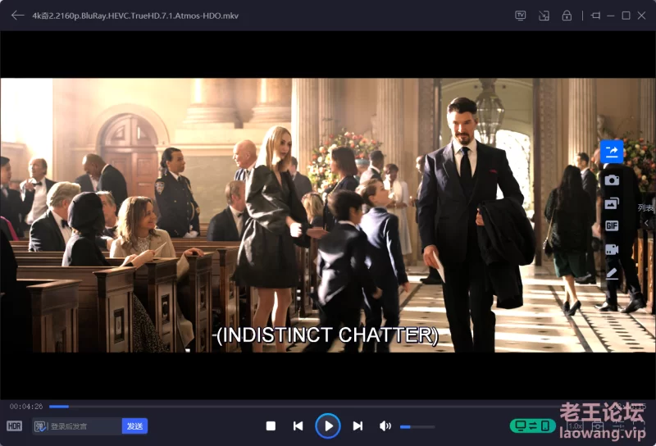Open TV casting from the title bar
Screen dimensions: 656x446
(x=521, y=16)
